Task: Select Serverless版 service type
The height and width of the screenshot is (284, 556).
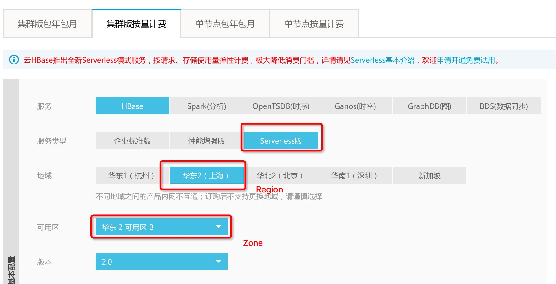Action: coord(281,140)
